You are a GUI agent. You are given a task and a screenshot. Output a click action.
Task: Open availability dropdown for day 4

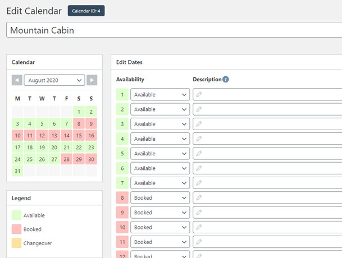click(x=160, y=139)
